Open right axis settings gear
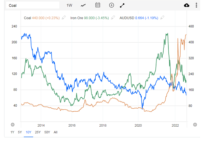Image resolution: width=208 pixels, height=142 pixels. (195, 125)
